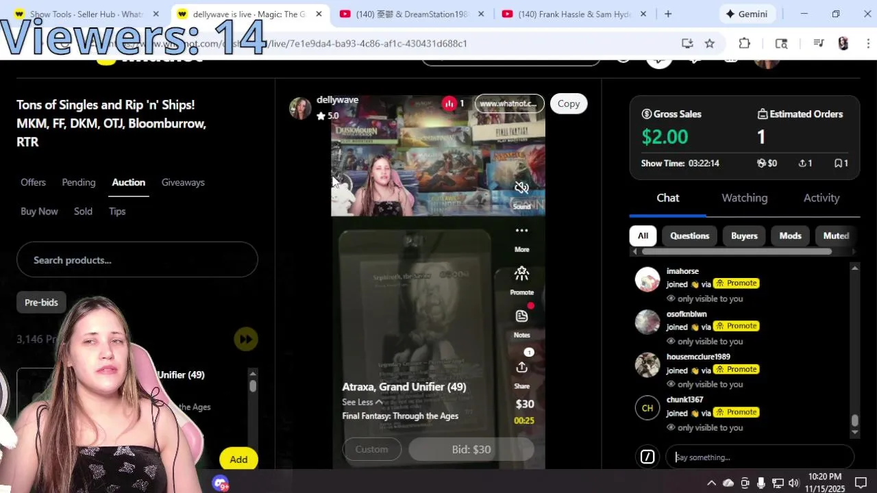Click the product list scrollbar
877x493 pixels.
(253, 386)
